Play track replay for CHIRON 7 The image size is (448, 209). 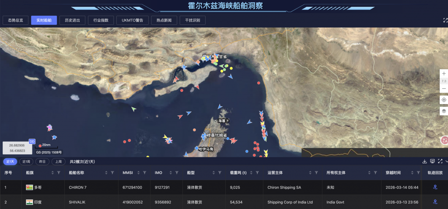tap(435, 187)
